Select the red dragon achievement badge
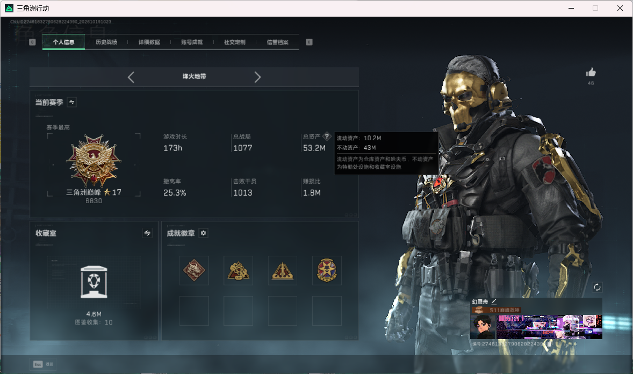Viewport: 633px width, 374px height. (194, 270)
